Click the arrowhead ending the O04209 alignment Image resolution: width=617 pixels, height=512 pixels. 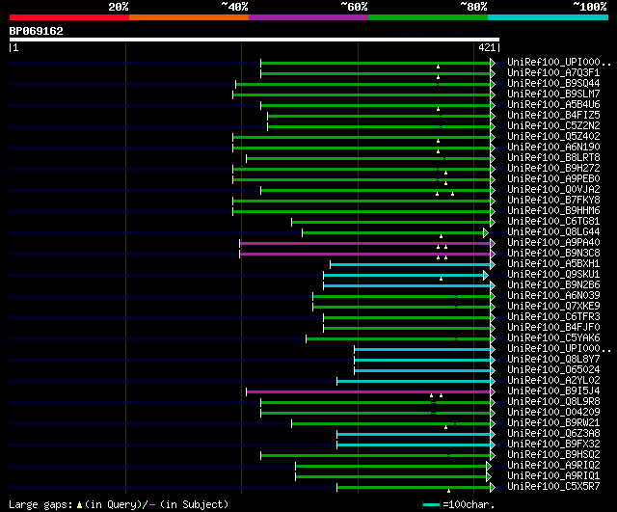click(x=493, y=414)
